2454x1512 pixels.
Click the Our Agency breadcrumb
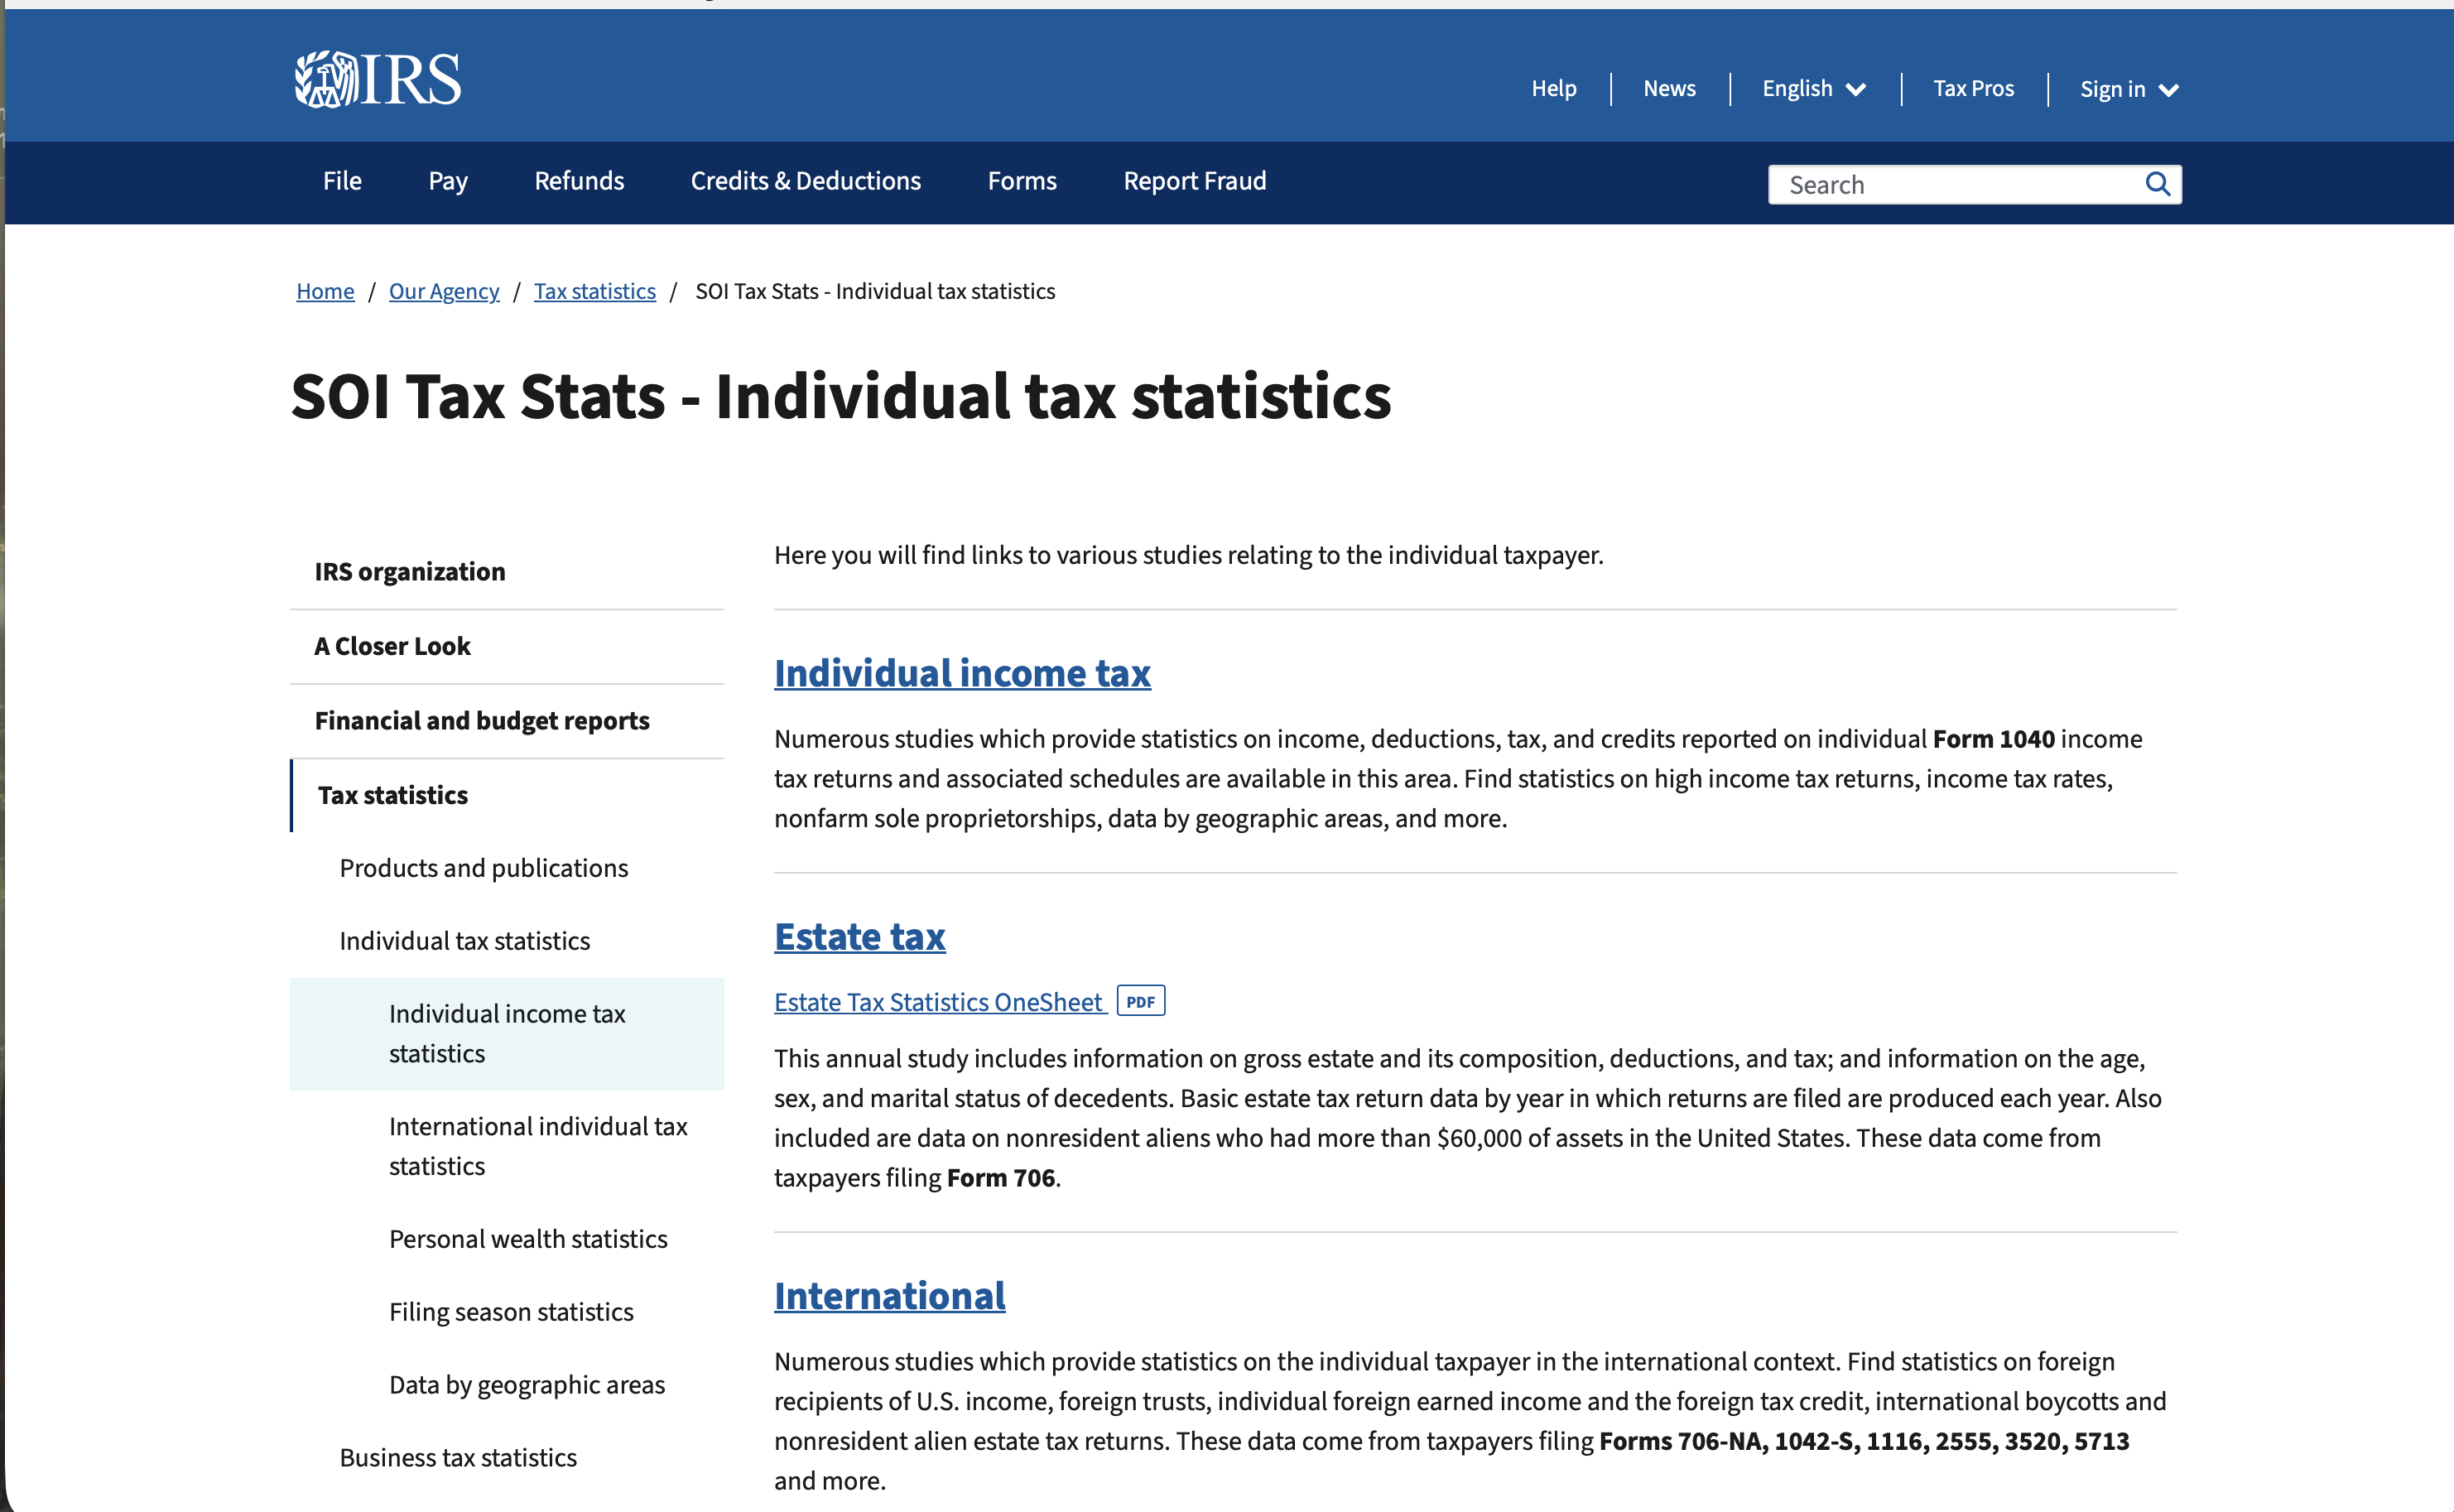444,291
